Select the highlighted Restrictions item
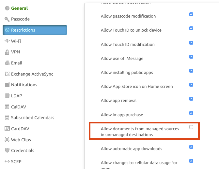This screenshot has height=169, width=219. coord(35,30)
